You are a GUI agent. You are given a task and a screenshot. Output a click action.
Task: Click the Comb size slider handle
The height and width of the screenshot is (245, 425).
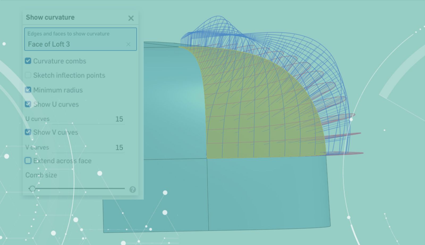pos(32,189)
